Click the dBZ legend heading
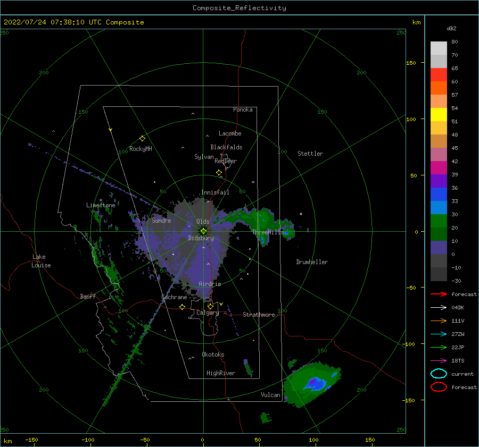The width and height of the screenshot is (479, 447). 451,28
